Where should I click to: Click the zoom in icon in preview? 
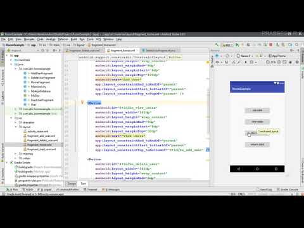(x=279, y=62)
